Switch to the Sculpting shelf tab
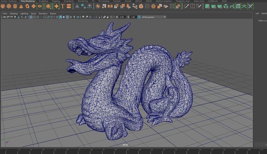267x154 pixels. 43,1
